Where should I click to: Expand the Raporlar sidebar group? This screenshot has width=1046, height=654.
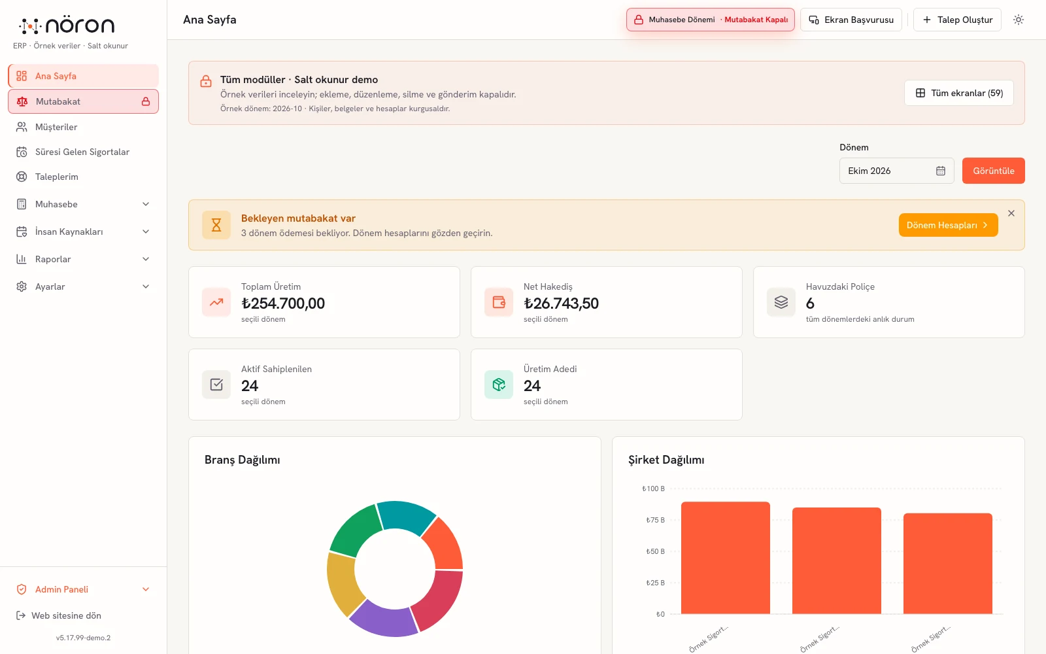[x=84, y=259]
